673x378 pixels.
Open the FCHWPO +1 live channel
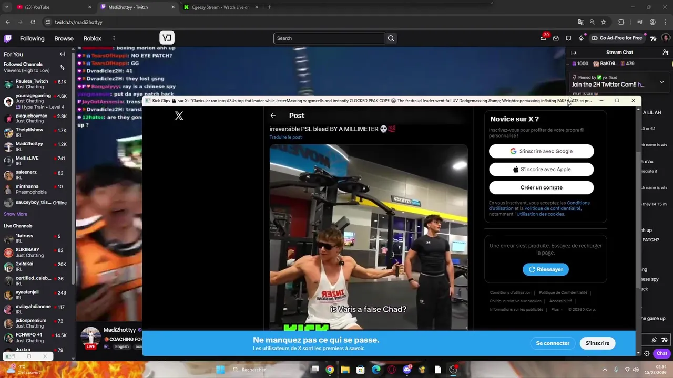tap(36, 338)
